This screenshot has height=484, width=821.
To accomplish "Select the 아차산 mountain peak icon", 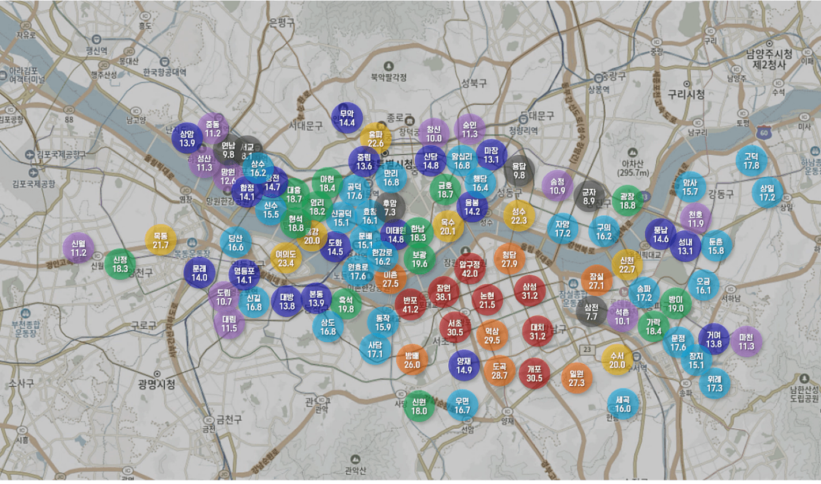I will pyautogui.click(x=633, y=153).
